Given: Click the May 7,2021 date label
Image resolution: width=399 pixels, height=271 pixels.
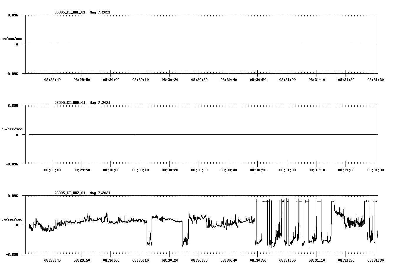Looking at the screenshot, I should (x=100, y=12).
